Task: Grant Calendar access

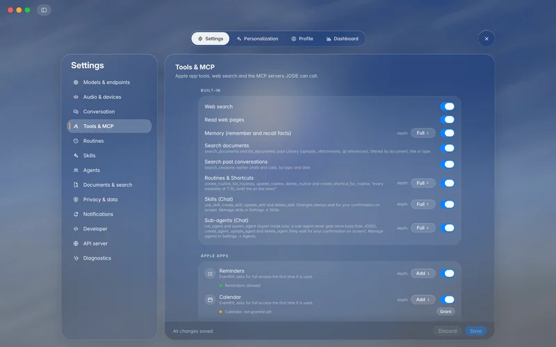Action: pos(445,312)
